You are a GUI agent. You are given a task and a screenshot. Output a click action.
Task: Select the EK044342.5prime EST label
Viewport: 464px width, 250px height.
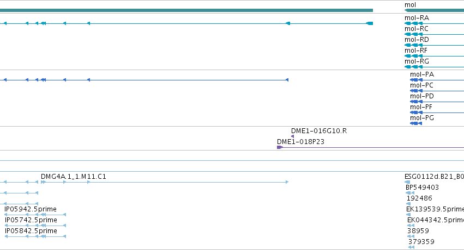pyautogui.click(x=436, y=220)
